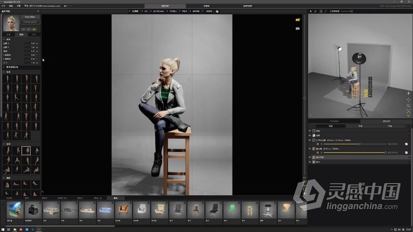
Task: Toggle eye icon of highlighted model row
Action: click(310, 157)
